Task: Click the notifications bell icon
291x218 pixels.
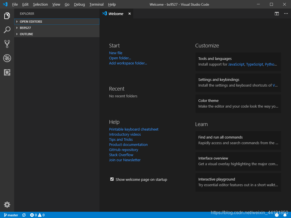Action: click(285, 215)
